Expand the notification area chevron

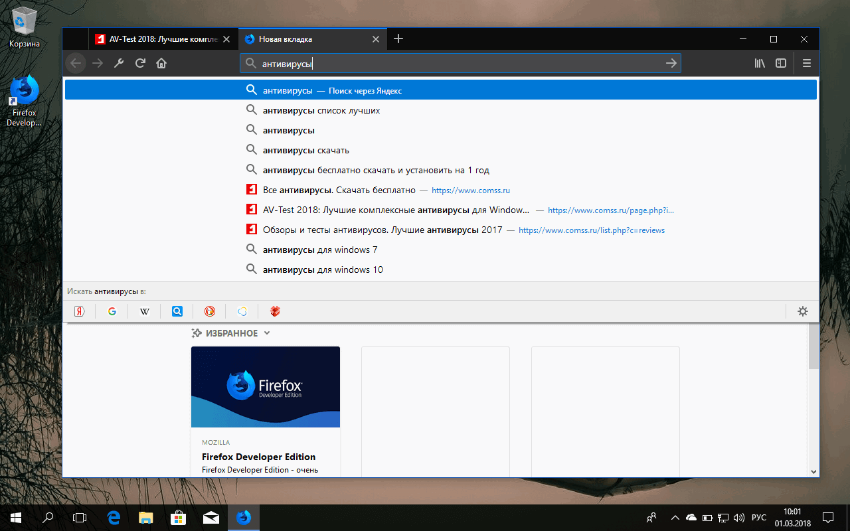(x=675, y=517)
